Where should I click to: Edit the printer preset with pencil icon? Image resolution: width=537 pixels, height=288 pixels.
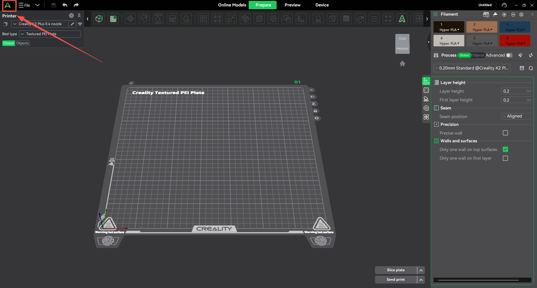72,24
